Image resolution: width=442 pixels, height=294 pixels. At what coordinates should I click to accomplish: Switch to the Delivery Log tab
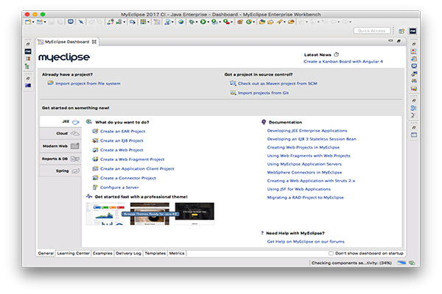128,253
